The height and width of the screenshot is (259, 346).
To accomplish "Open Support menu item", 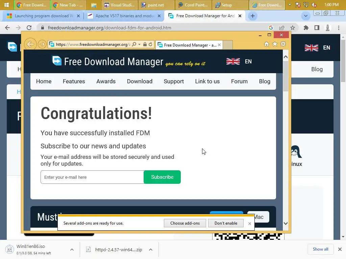I will click(x=174, y=81).
